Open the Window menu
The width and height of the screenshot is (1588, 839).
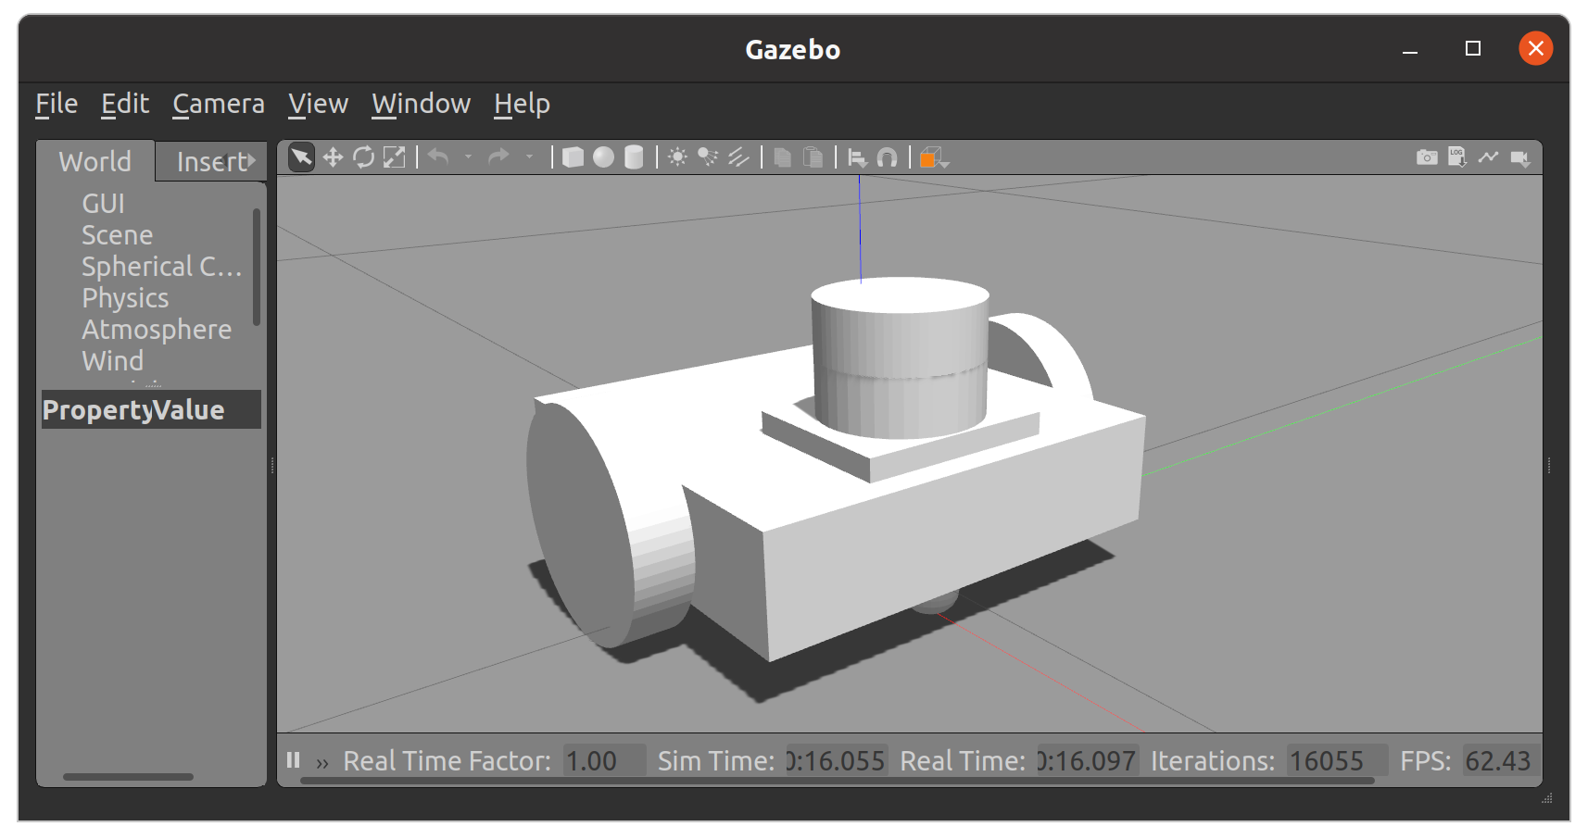[422, 104]
